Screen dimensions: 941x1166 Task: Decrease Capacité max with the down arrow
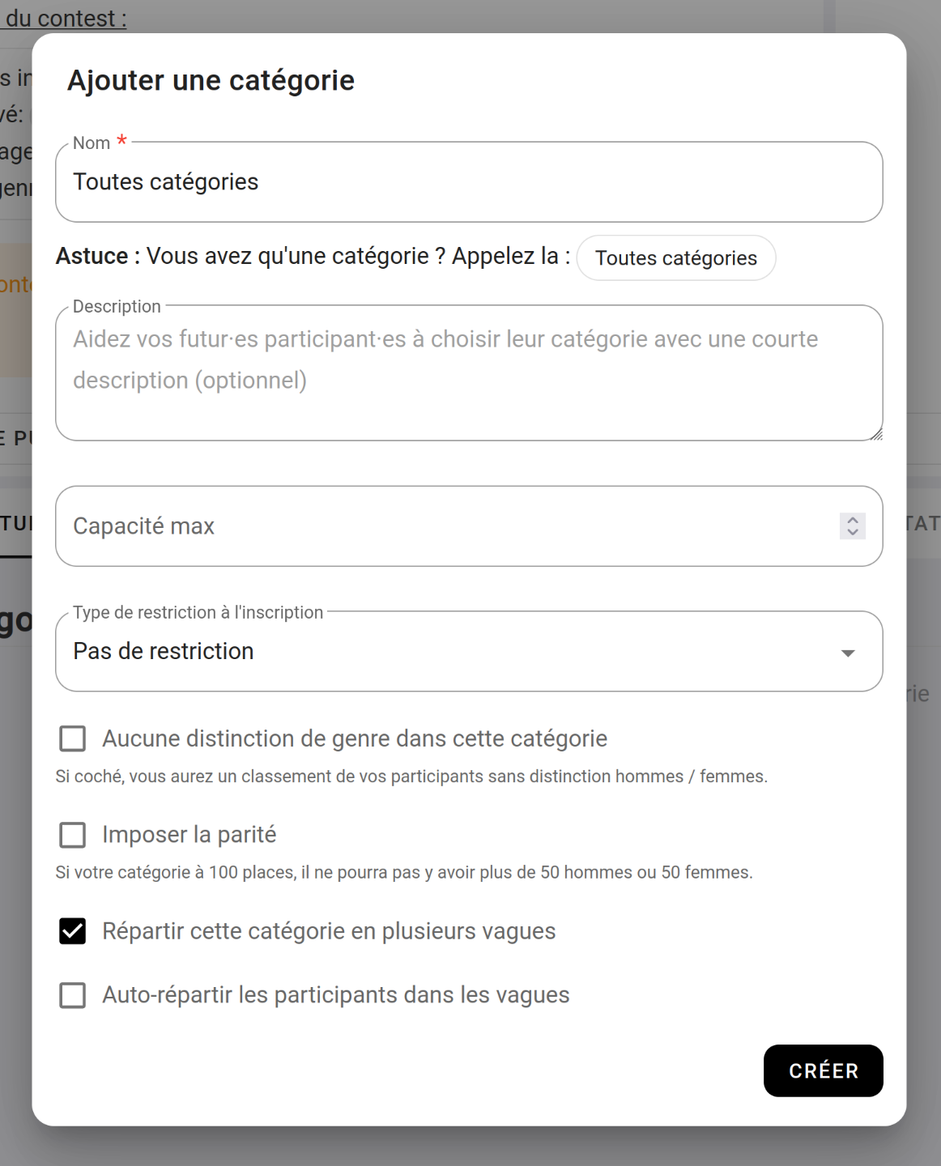(x=853, y=532)
